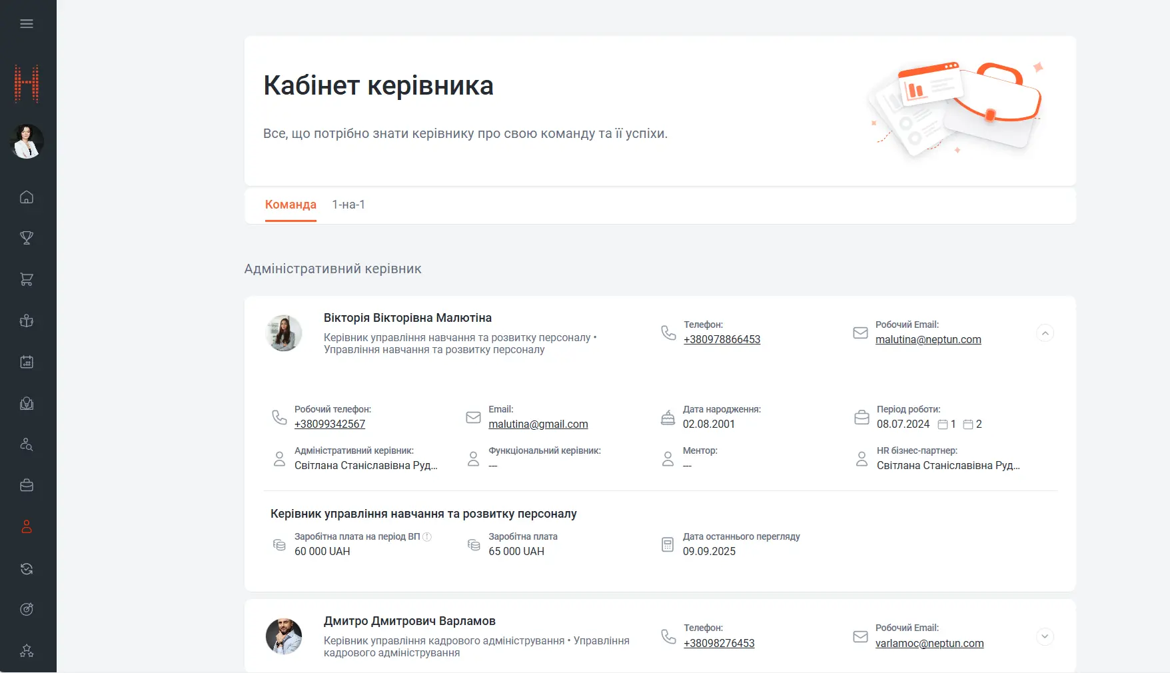The image size is (1170, 673).
Task: Click the calendar icon in sidebar
Action: [27, 362]
